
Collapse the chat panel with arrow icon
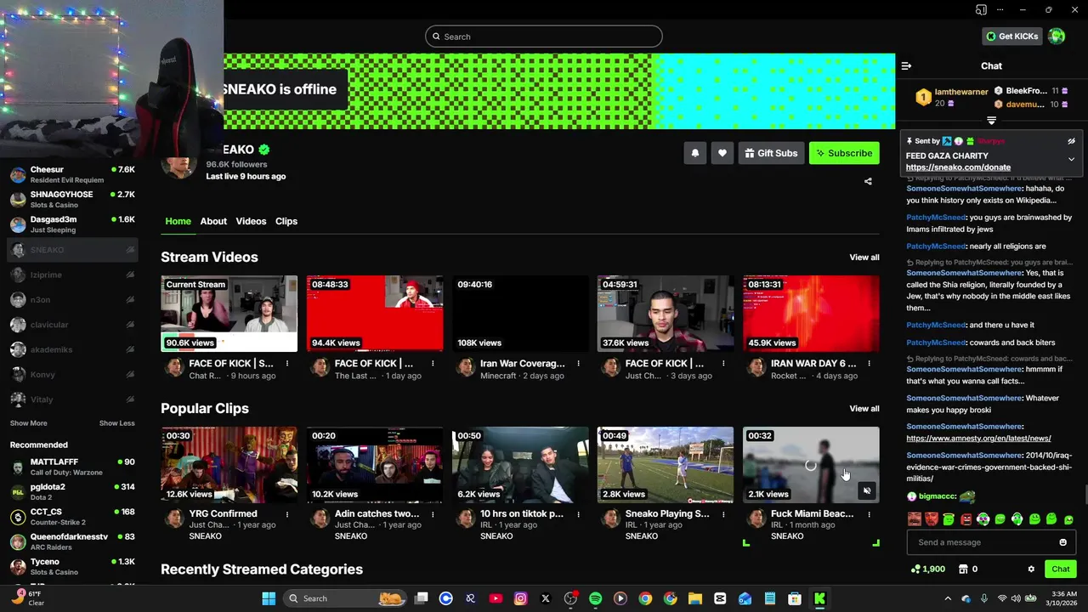tap(906, 65)
